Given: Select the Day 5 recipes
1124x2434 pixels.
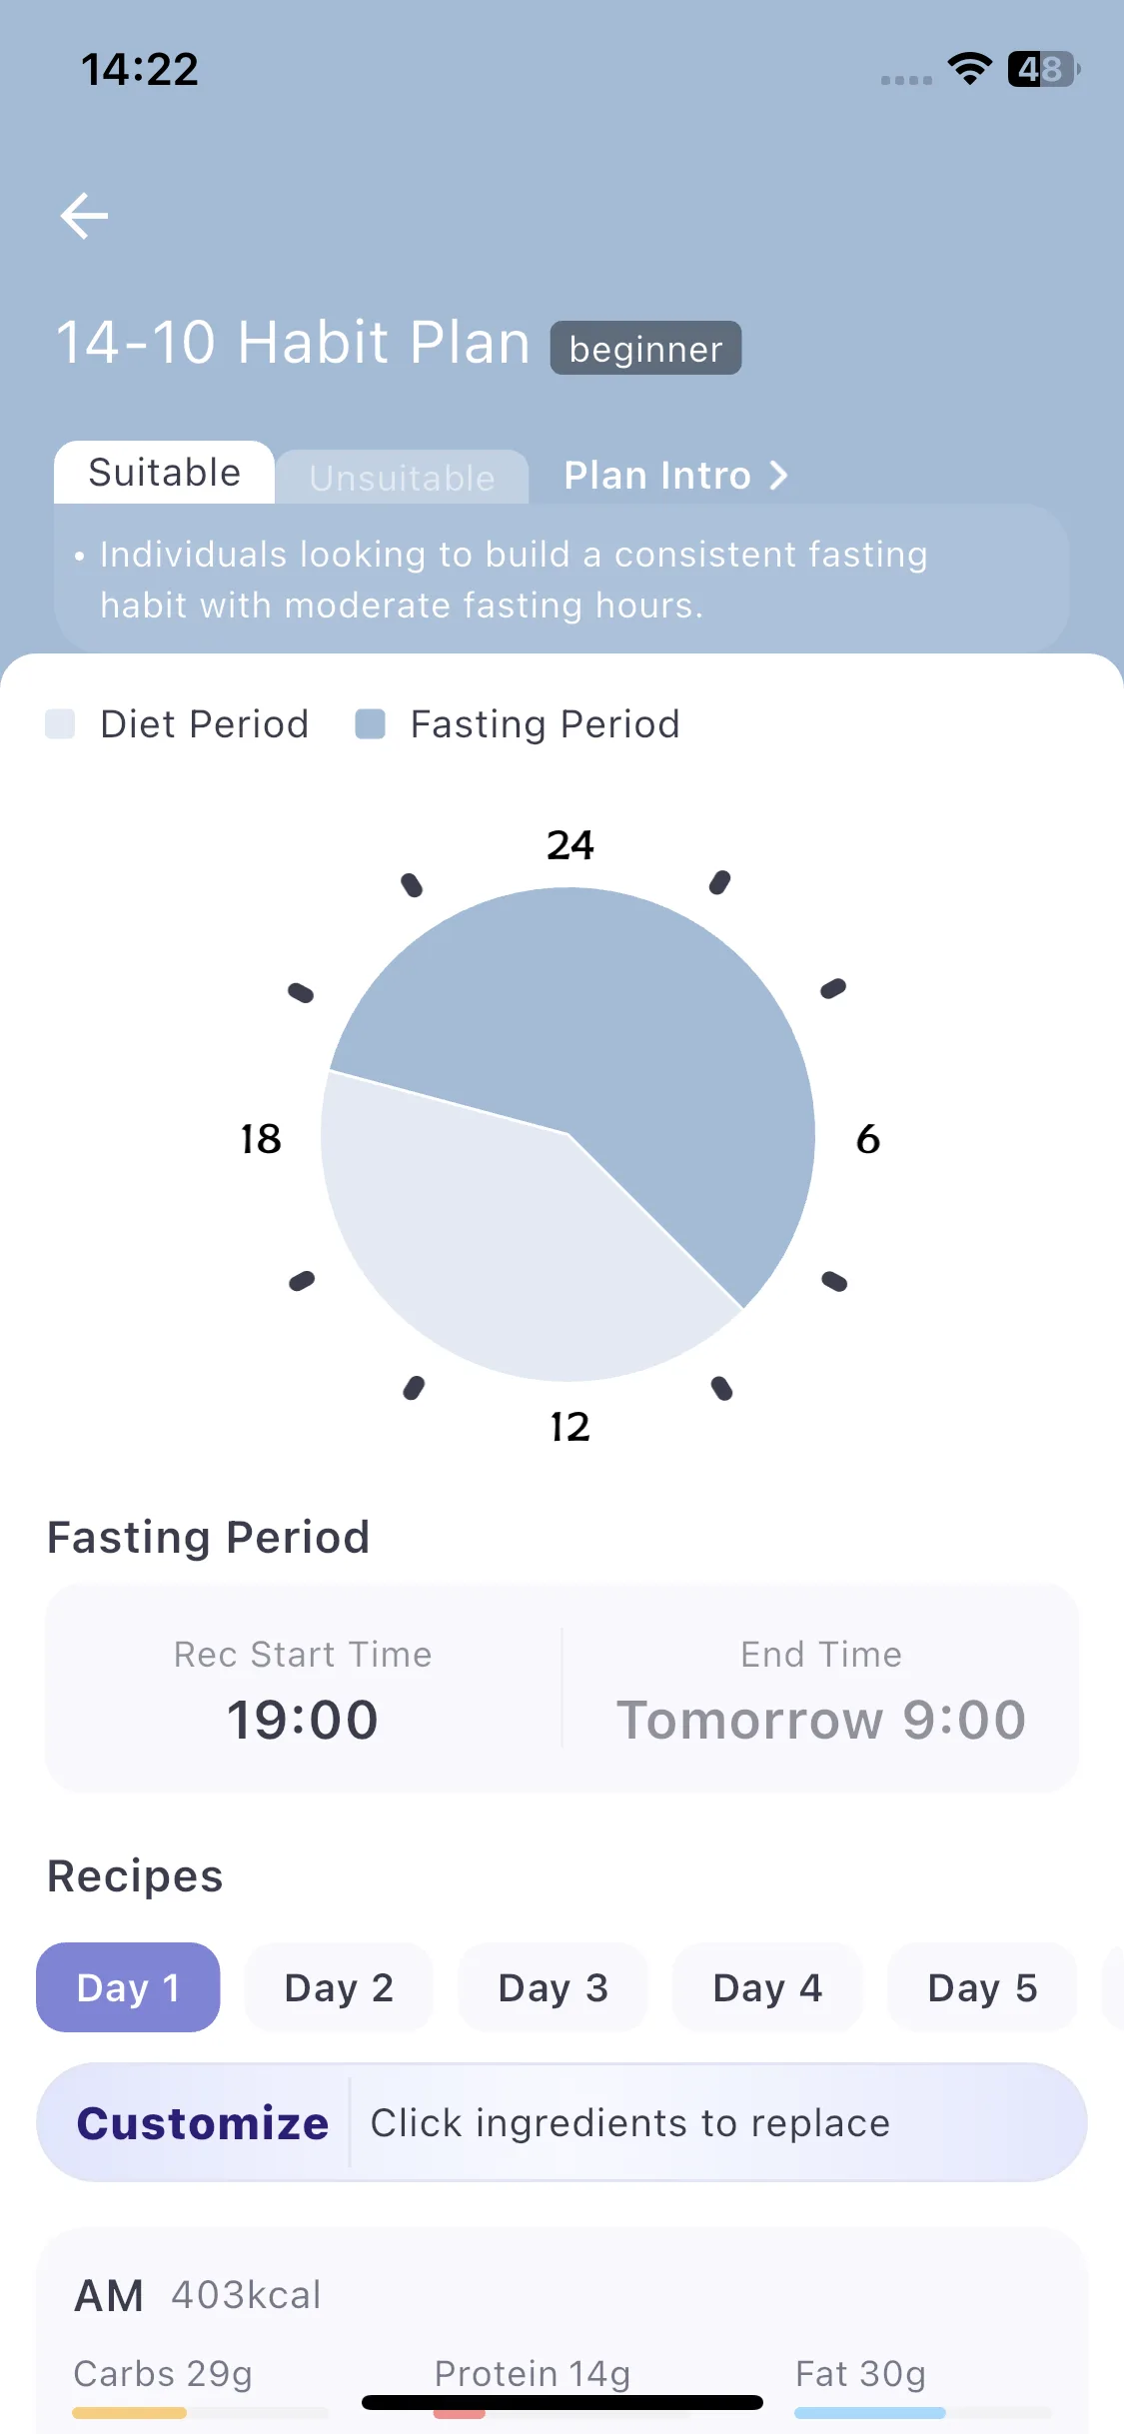Looking at the screenshot, I should (x=982, y=1987).
